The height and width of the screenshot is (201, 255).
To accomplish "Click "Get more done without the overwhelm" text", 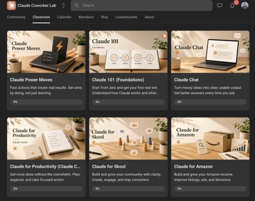I will tap(45, 177).
